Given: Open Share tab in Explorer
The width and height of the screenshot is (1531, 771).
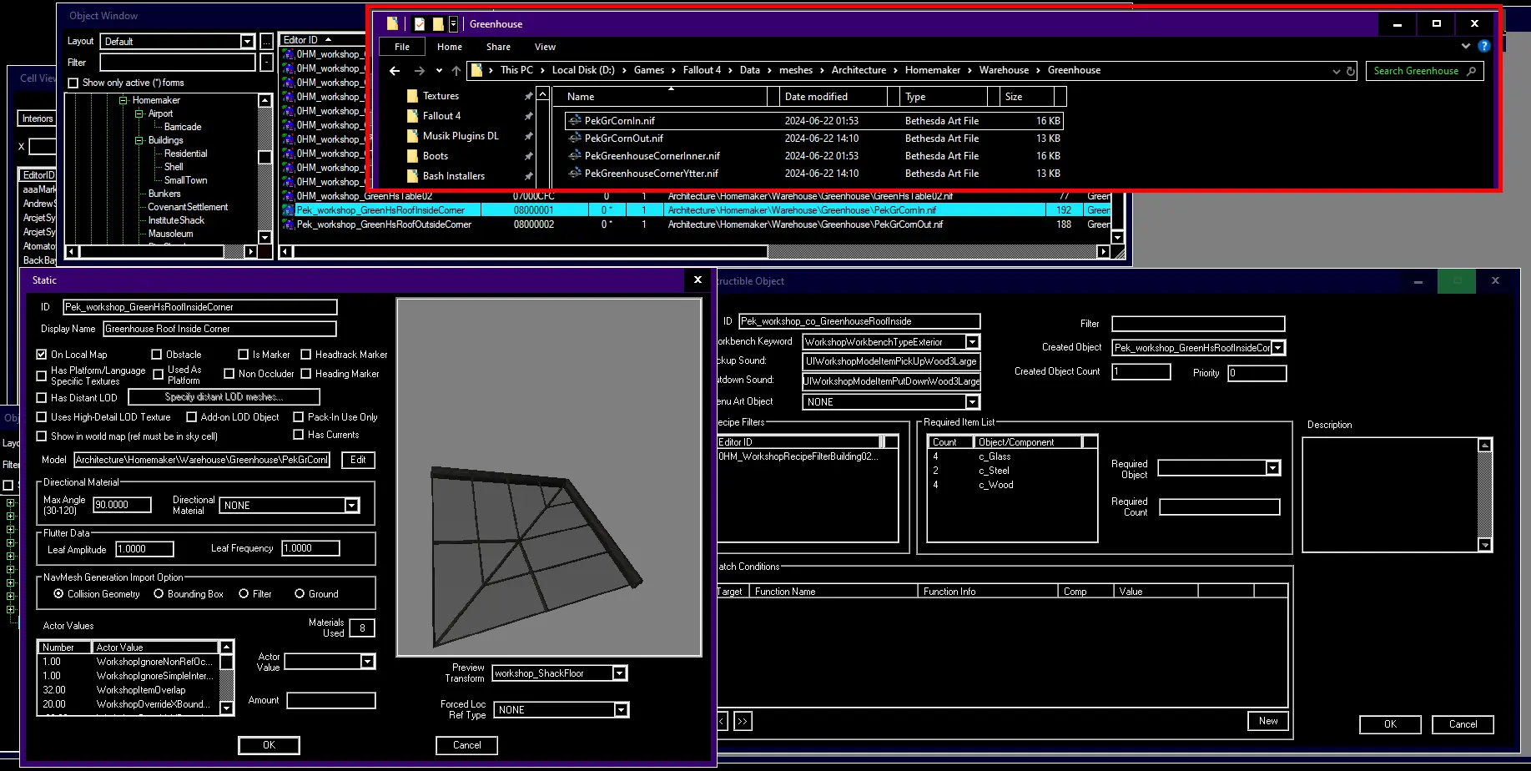Looking at the screenshot, I should 499,48.
